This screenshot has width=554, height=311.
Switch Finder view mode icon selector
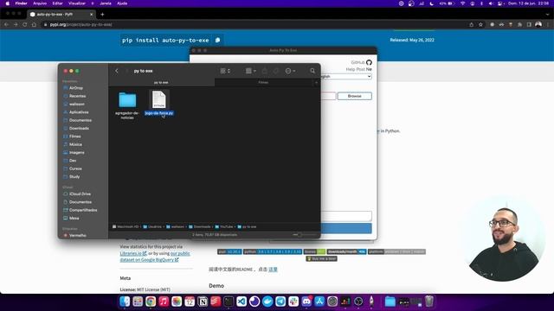coord(225,71)
